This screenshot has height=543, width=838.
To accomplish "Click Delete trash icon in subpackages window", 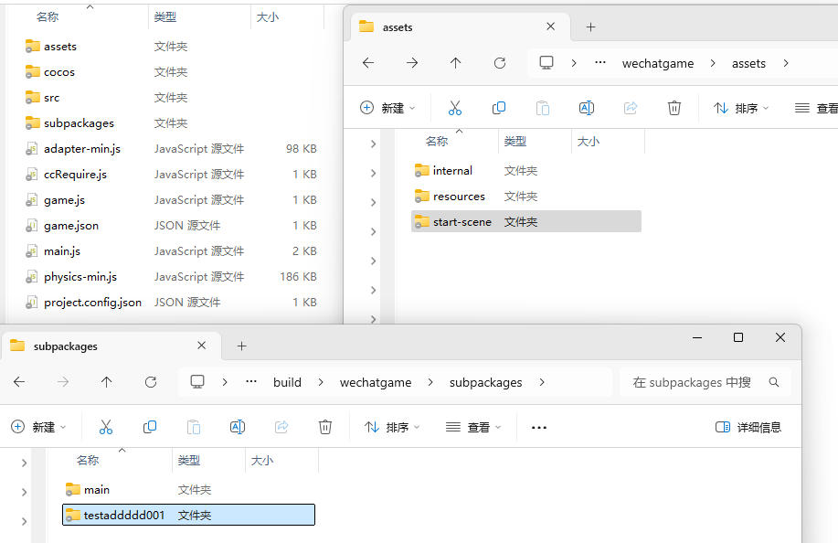I will point(325,427).
